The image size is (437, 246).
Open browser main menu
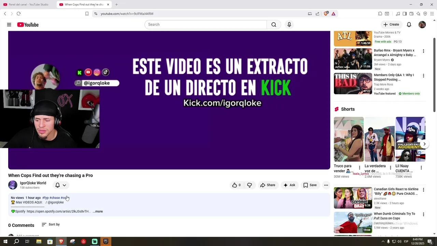[432, 14]
